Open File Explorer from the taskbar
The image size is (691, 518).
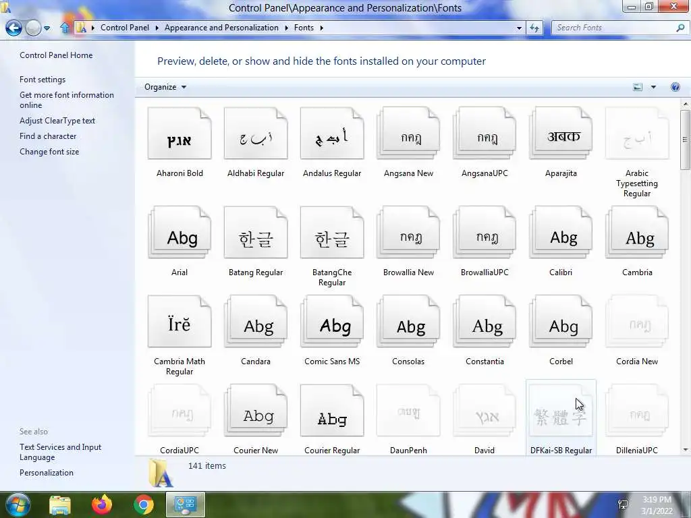coord(60,505)
